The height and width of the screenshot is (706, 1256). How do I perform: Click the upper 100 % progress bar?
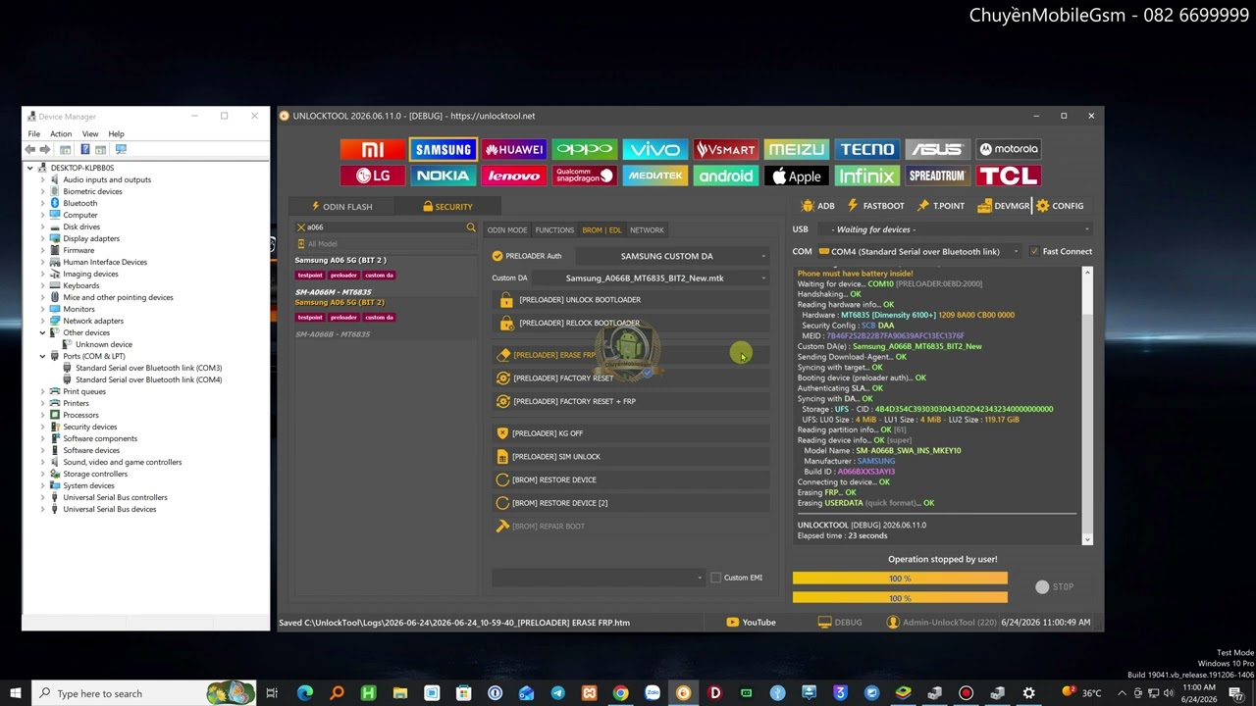coord(900,579)
